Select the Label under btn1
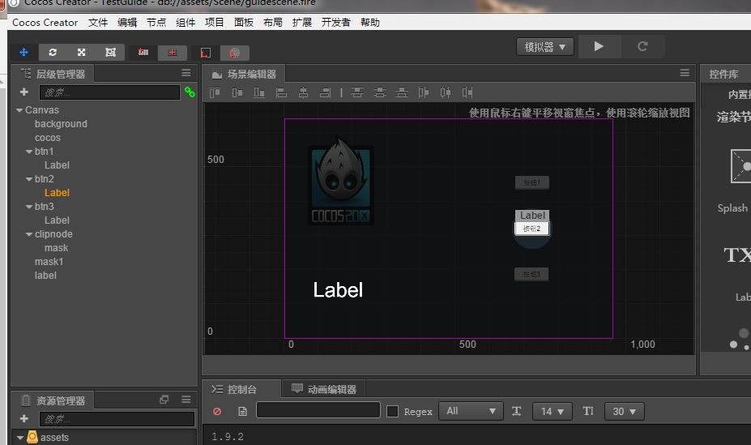 point(57,165)
